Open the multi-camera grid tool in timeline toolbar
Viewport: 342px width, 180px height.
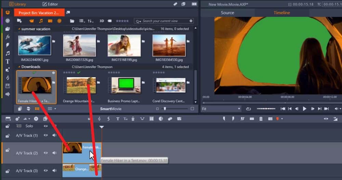point(152,119)
